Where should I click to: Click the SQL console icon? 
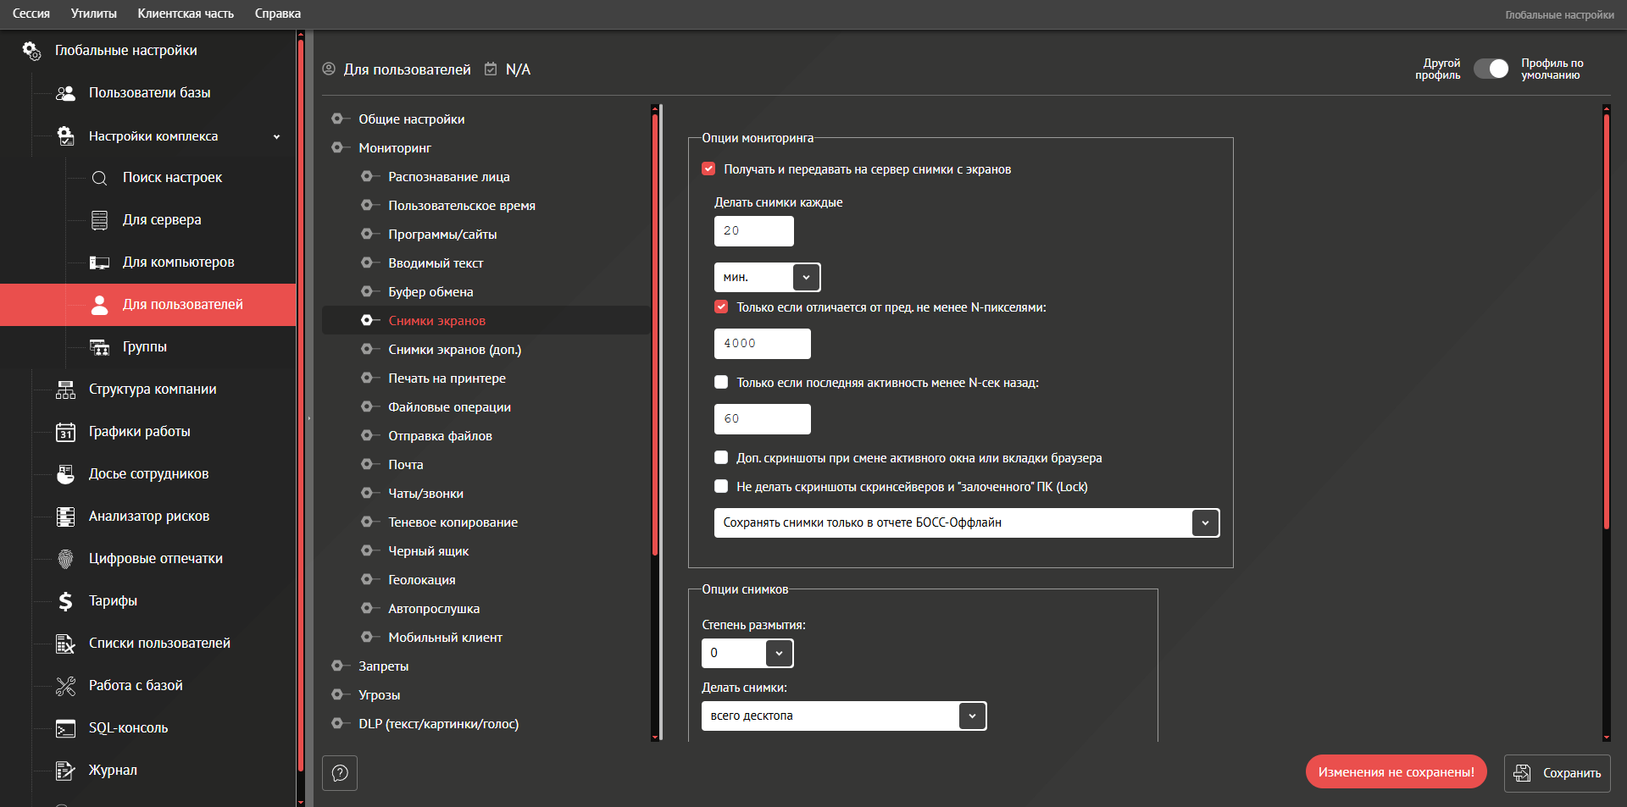tap(65, 728)
